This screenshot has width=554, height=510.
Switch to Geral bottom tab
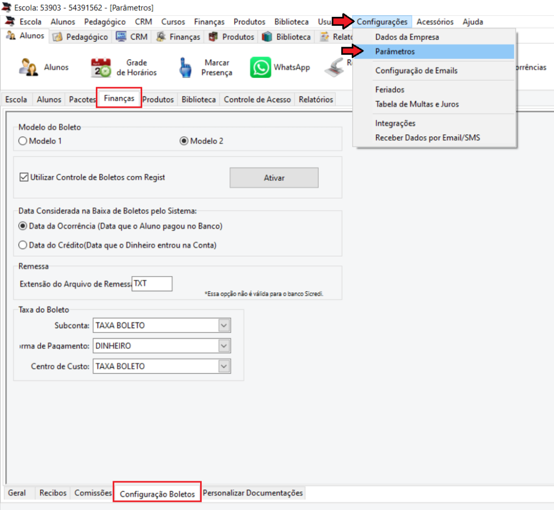point(17,493)
